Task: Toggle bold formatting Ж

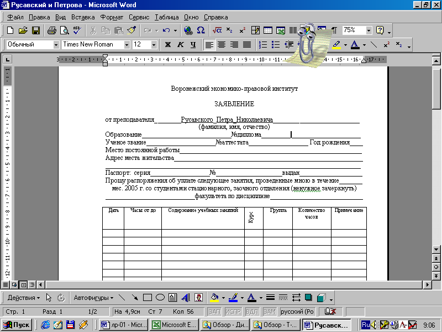Action: (168, 45)
